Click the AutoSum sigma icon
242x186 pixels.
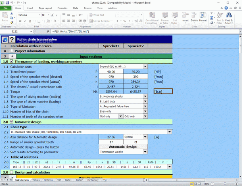click(x=212, y=13)
